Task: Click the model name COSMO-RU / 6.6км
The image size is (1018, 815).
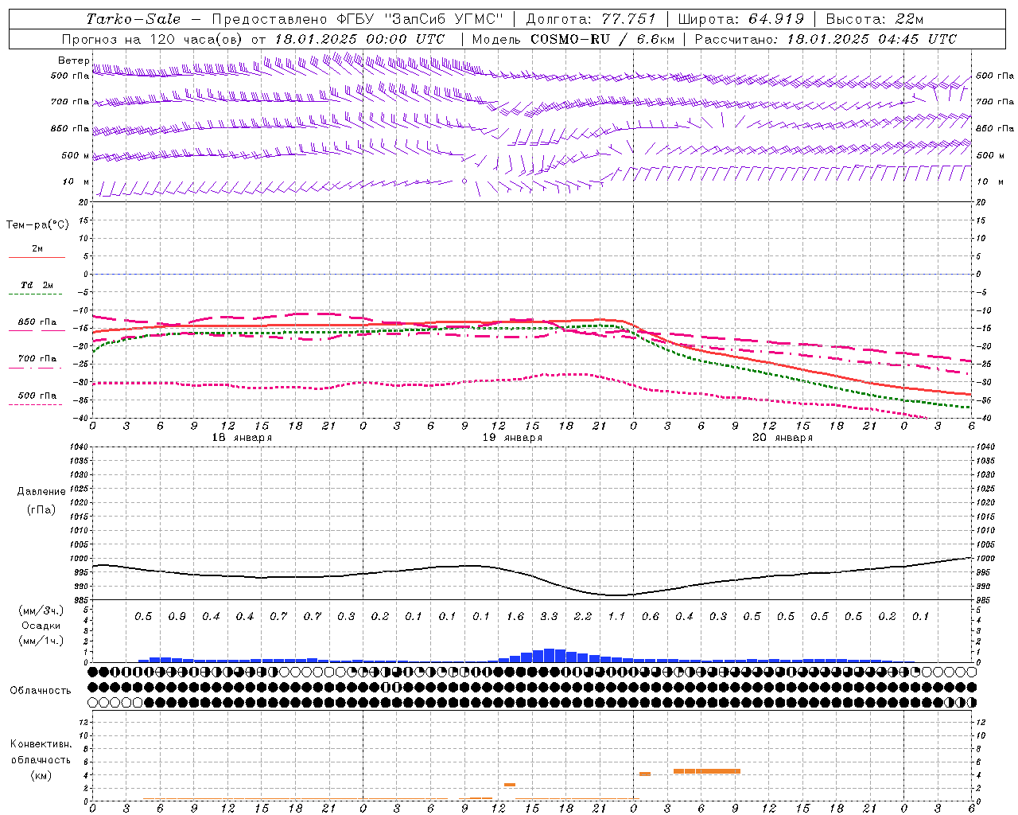Action: pos(603,39)
